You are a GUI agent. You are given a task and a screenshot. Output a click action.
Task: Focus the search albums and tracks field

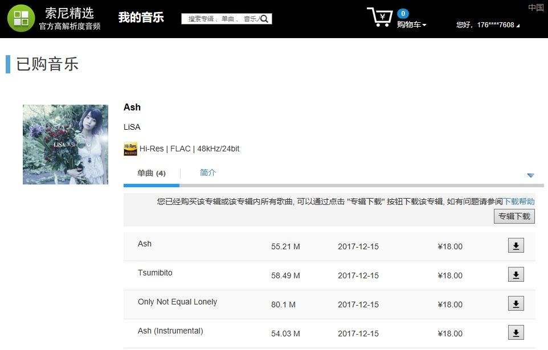pyautogui.click(x=227, y=19)
